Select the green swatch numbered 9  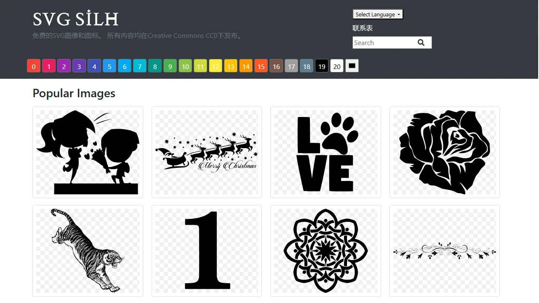tap(170, 66)
